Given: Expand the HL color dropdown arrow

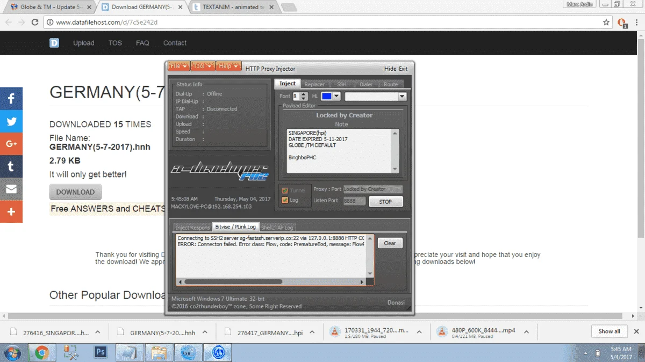Looking at the screenshot, I should 336,97.
